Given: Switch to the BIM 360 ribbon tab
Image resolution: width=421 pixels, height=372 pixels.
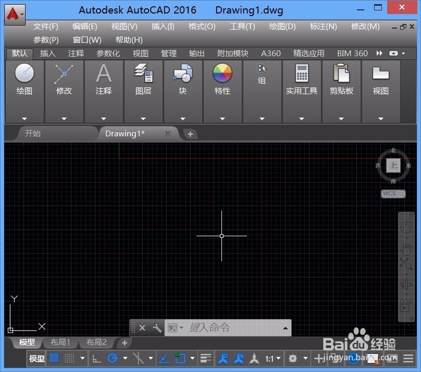Looking at the screenshot, I should (352, 54).
